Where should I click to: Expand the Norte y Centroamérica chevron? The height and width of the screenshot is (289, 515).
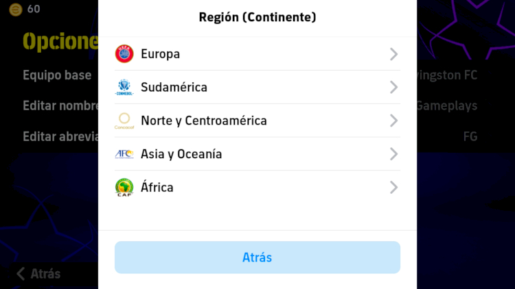[394, 121]
